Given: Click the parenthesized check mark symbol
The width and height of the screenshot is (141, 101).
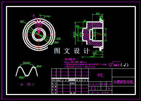Looking at the screenshot, I should pos(125,65).
